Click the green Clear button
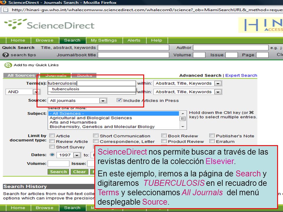 coord(79,172)
